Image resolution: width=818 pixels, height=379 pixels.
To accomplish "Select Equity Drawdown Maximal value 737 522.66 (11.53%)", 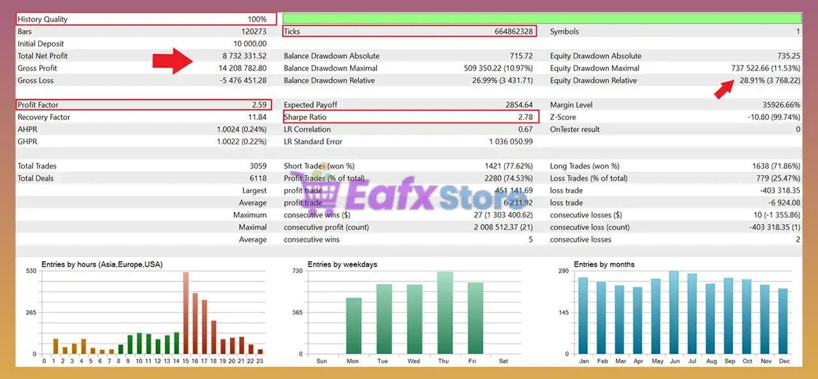I will pos(766,68).
